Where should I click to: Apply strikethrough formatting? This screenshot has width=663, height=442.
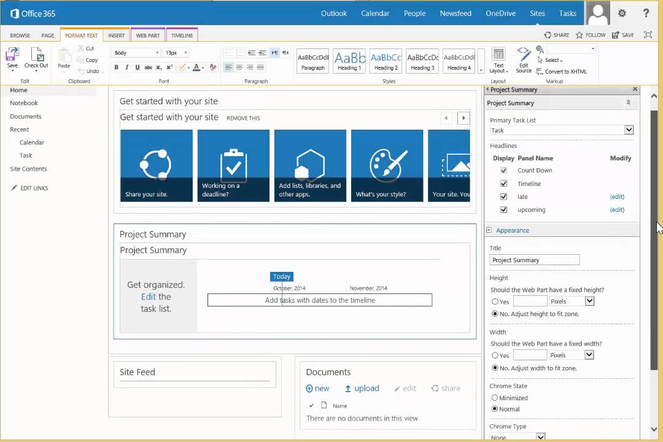coord(148,68)
